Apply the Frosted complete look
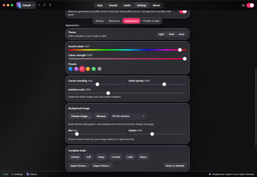This screenshot has width=257, height=177. point(116,157)
